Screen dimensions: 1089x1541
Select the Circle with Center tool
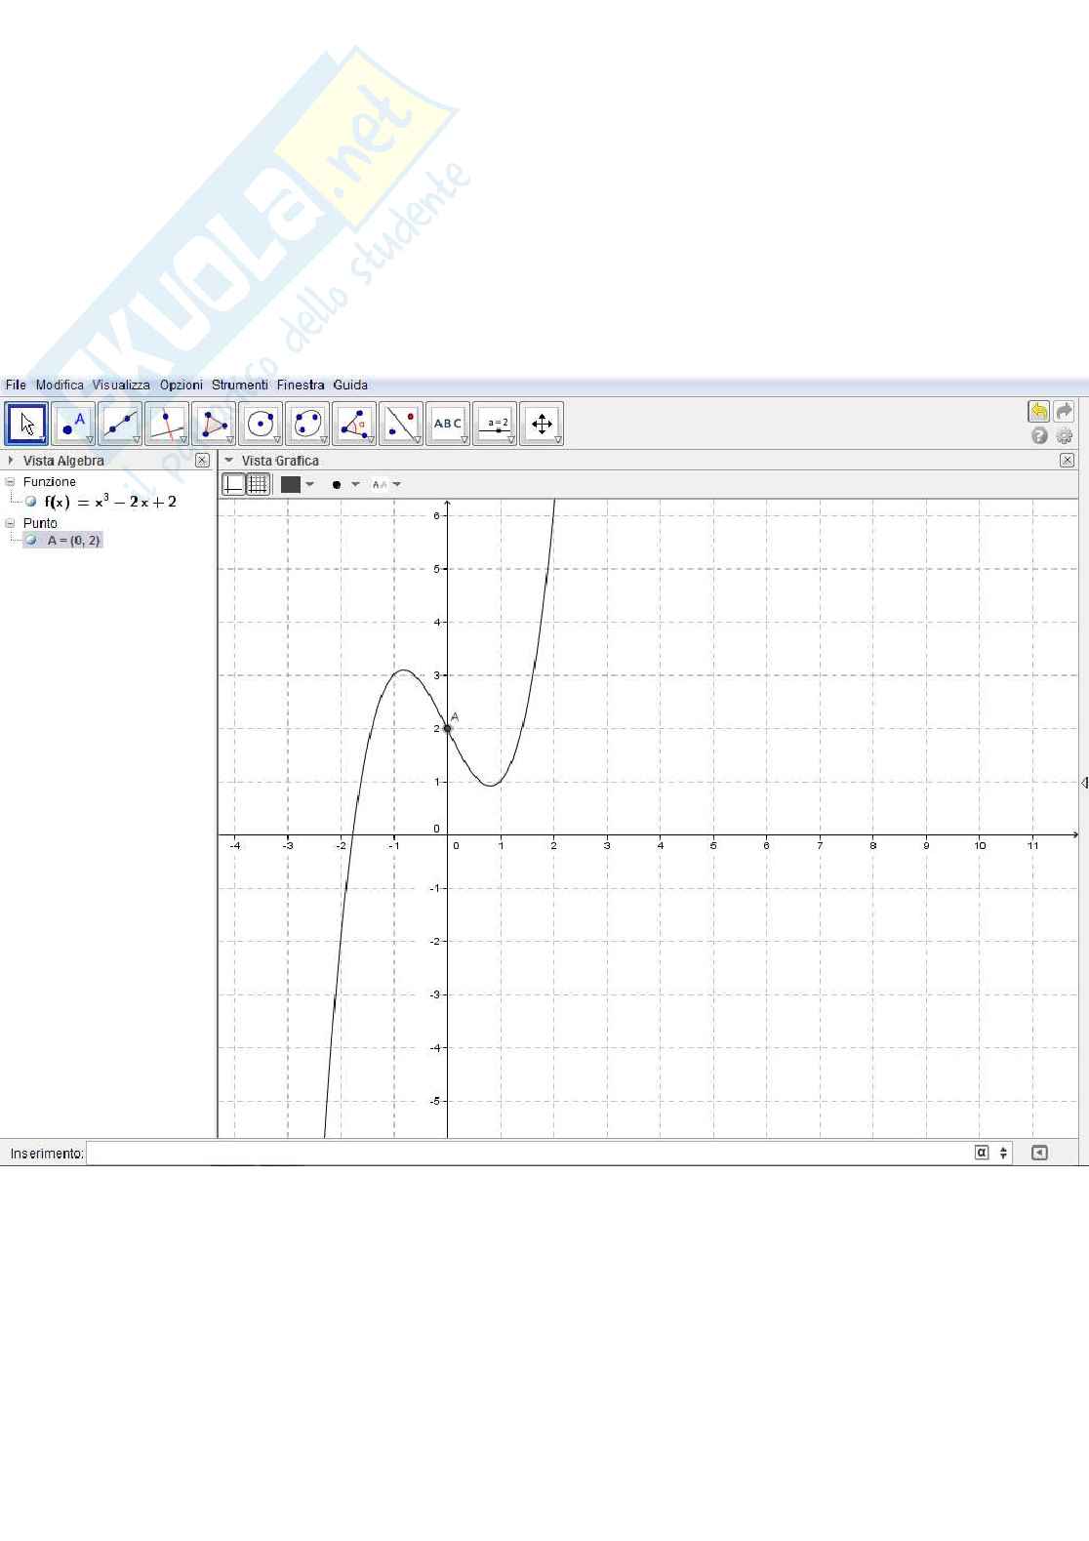(261, 425)
